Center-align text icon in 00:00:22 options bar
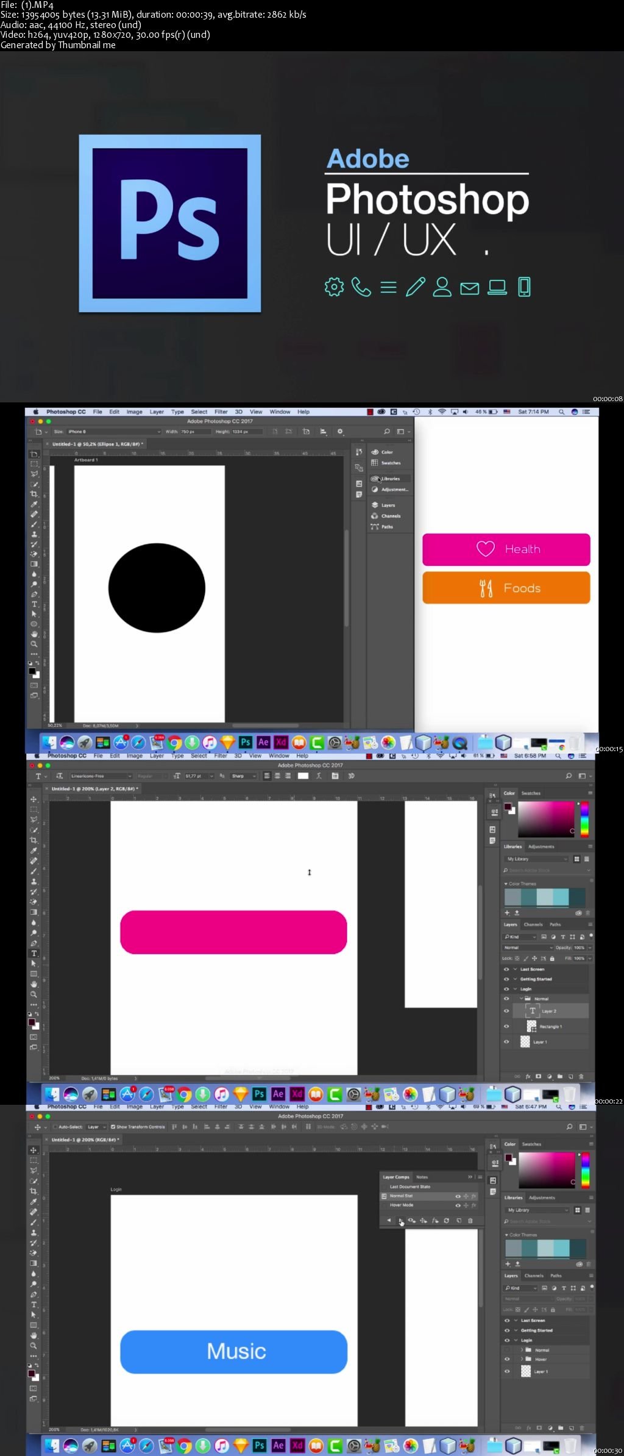This screenshot has height=1456, width=624. [277, 776]
